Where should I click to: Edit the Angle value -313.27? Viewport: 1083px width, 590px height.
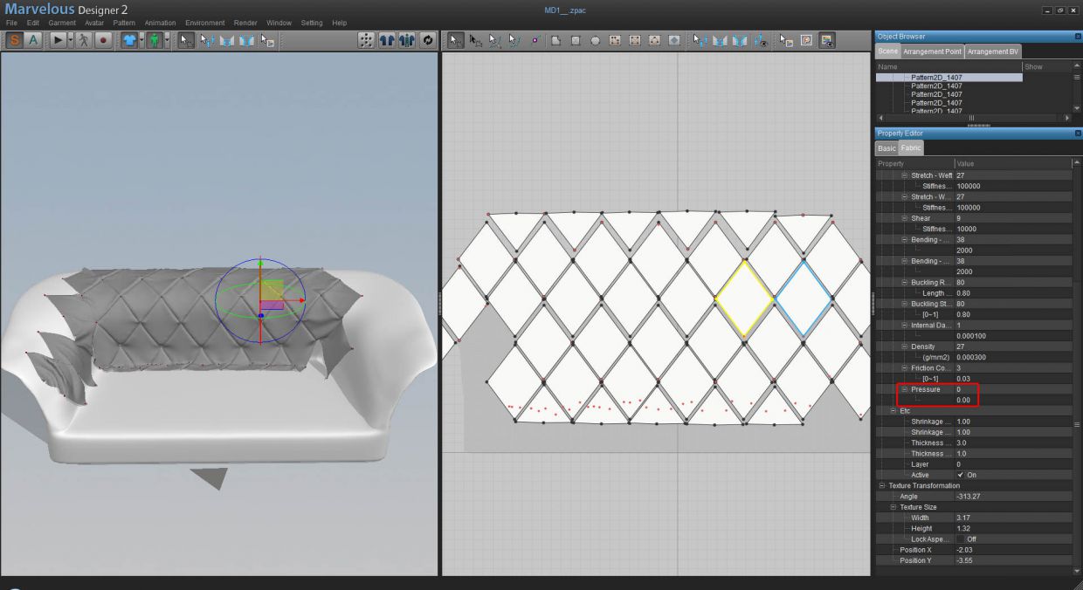(x=1012, y=497)
